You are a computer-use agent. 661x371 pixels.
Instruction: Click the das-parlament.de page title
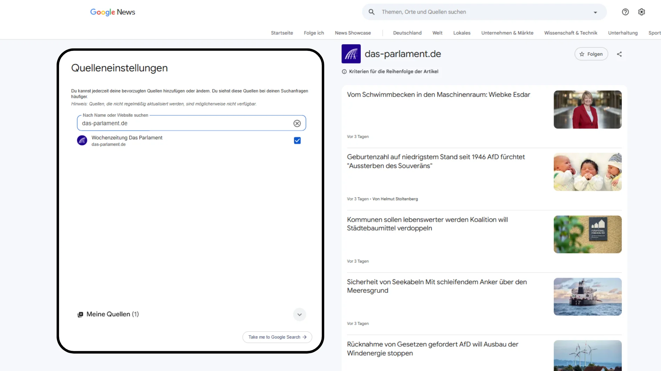[x=403, y=54]
